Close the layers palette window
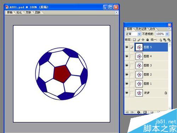The width and height of the screenshot is (177, 133). click(170, 25)
